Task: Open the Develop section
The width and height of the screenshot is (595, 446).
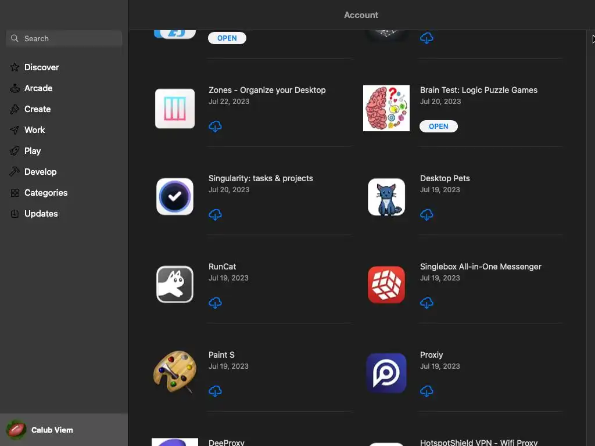Action: [x=41, y=171]
